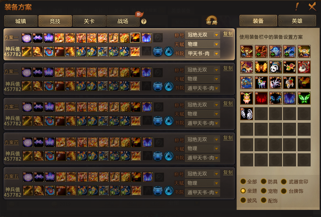The width and height of the screenshot is (321, 217).
Task: Select the white rabbit mount item
Action: tap(290, 83)
